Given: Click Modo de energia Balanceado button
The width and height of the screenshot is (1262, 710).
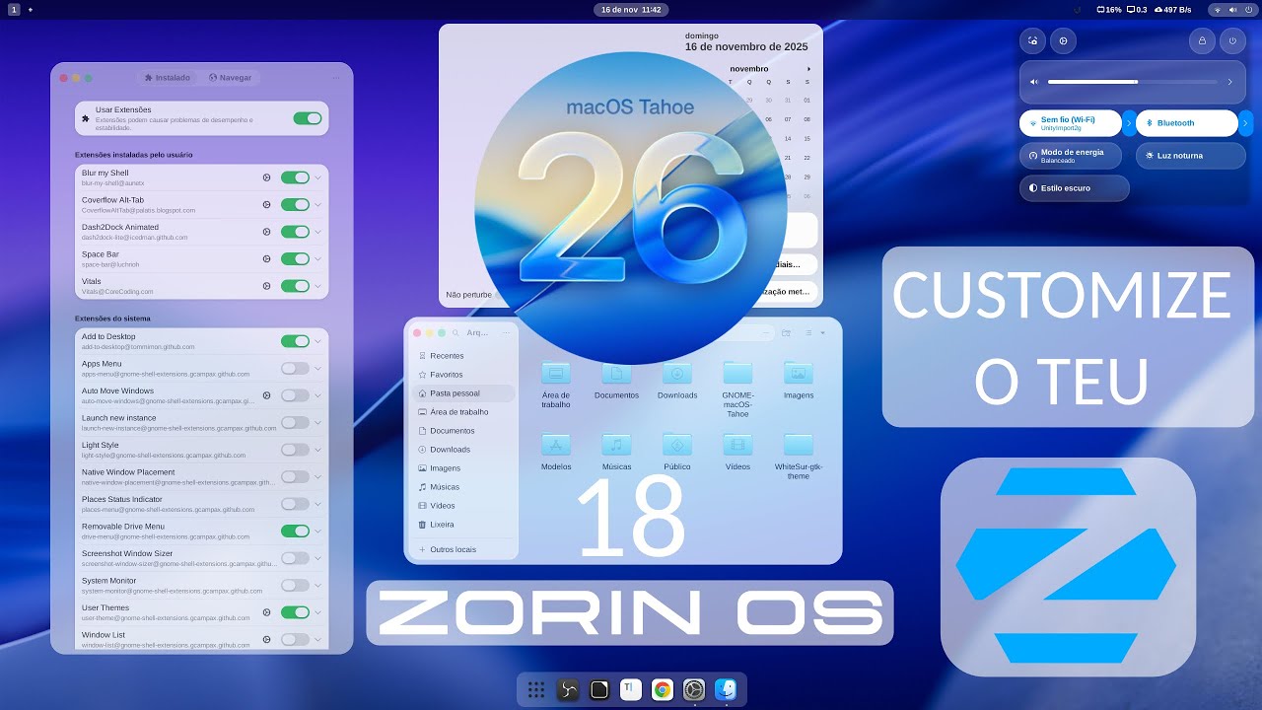Looking at the screenshot, I should [1071, 156].
